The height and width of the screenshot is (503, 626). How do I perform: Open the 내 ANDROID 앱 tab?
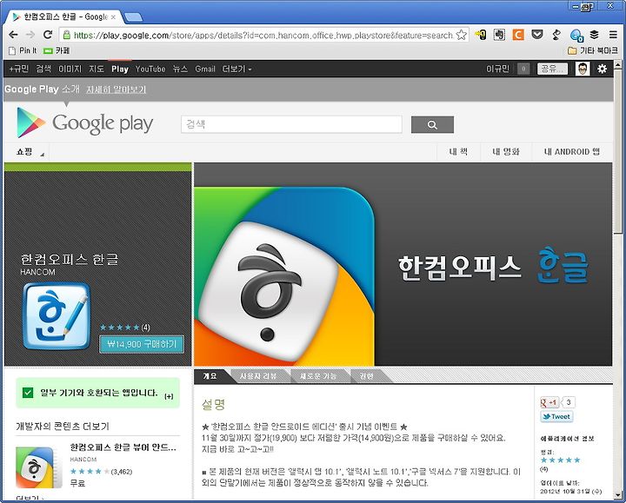[572, 151]
